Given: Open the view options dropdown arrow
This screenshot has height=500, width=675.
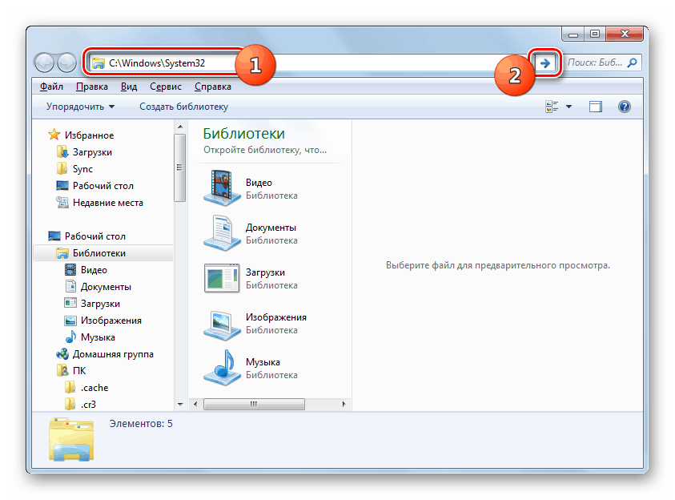Looking at the screenshot, I should 569,107.
